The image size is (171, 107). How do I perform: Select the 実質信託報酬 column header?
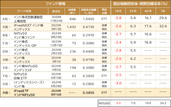click(89, 11)
